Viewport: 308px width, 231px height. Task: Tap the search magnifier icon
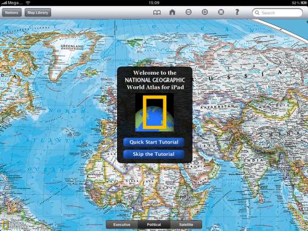tap(257, 13)
